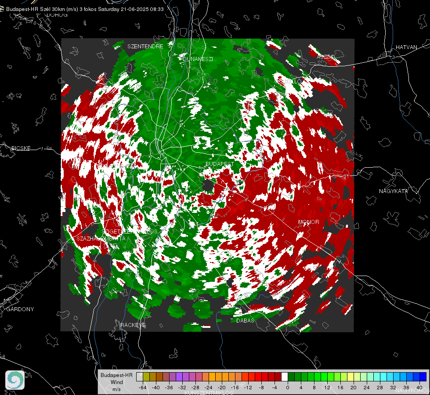Click the NAGYKÁTA town label
The height and width of the screenshot is (395, 430).
pyautogui.click(x=394, y=191)
